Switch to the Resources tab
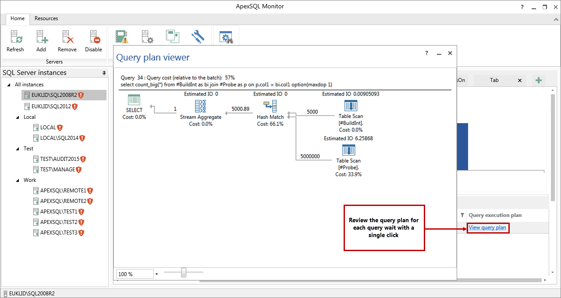 [x=46, y=18]
